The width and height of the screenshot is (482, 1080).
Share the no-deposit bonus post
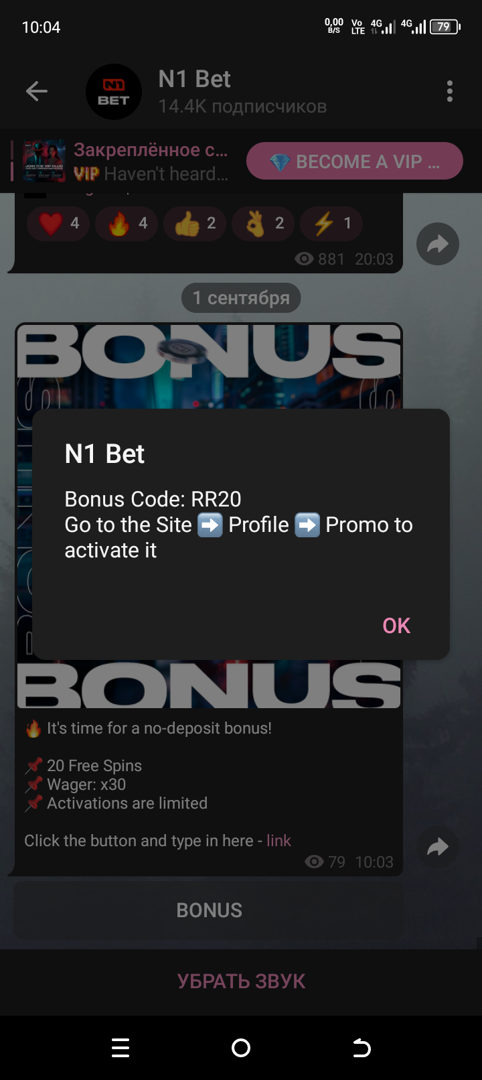point(437,848)
